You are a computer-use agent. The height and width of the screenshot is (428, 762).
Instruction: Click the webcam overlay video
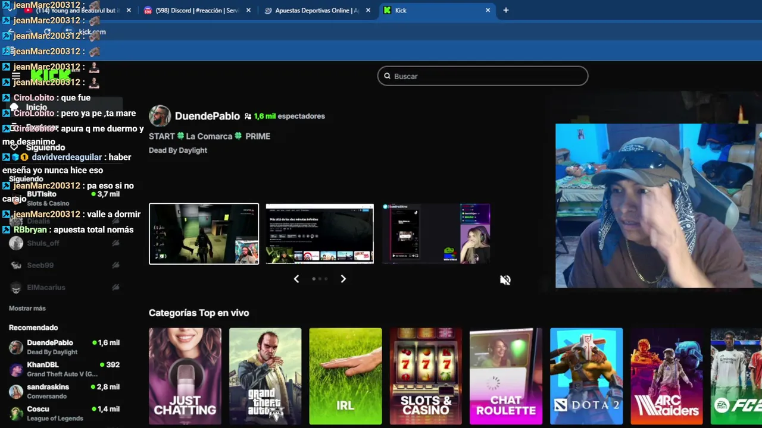[658, 206]
